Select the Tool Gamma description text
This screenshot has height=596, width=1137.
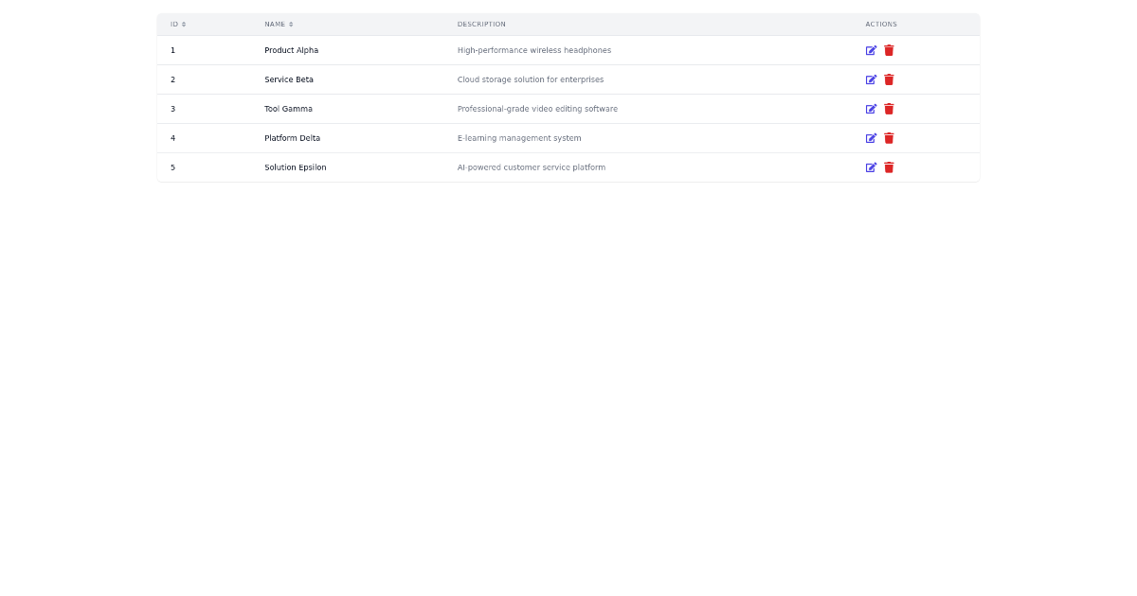[537, 109]
